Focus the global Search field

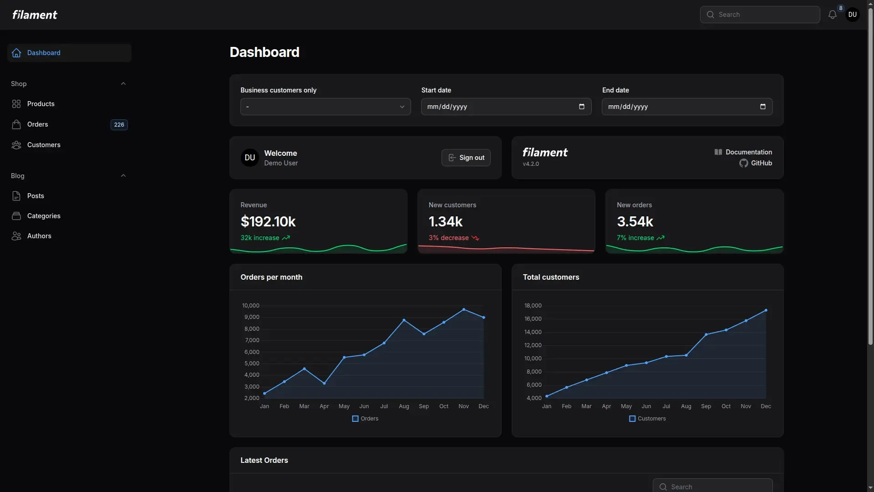[765, 15]
